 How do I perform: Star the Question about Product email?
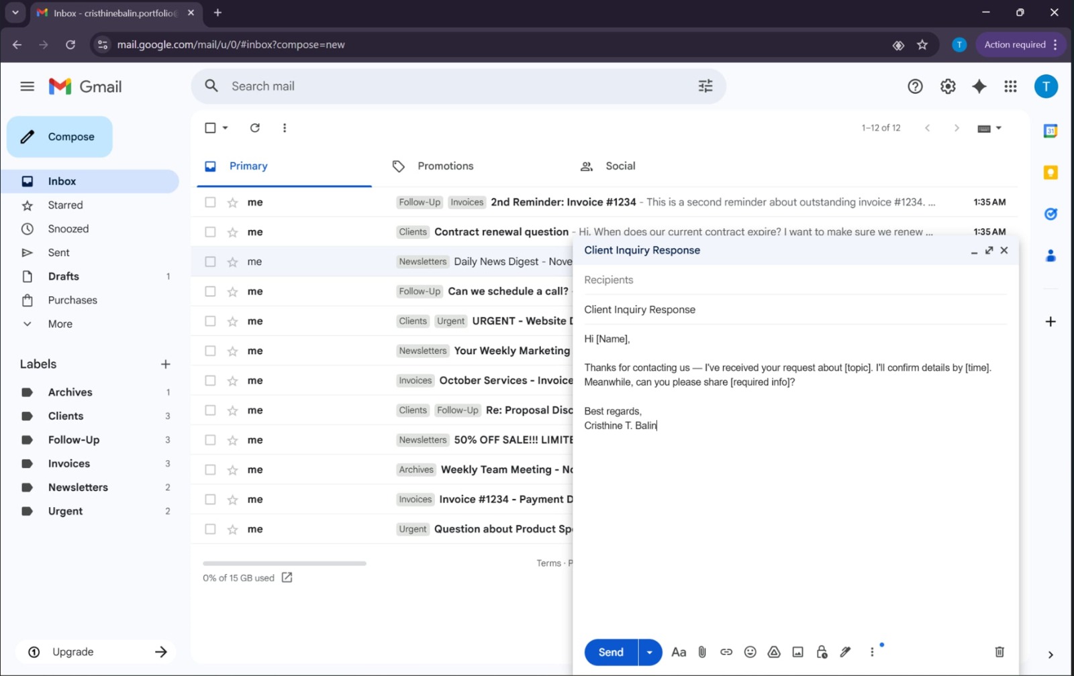coord(232,529)
